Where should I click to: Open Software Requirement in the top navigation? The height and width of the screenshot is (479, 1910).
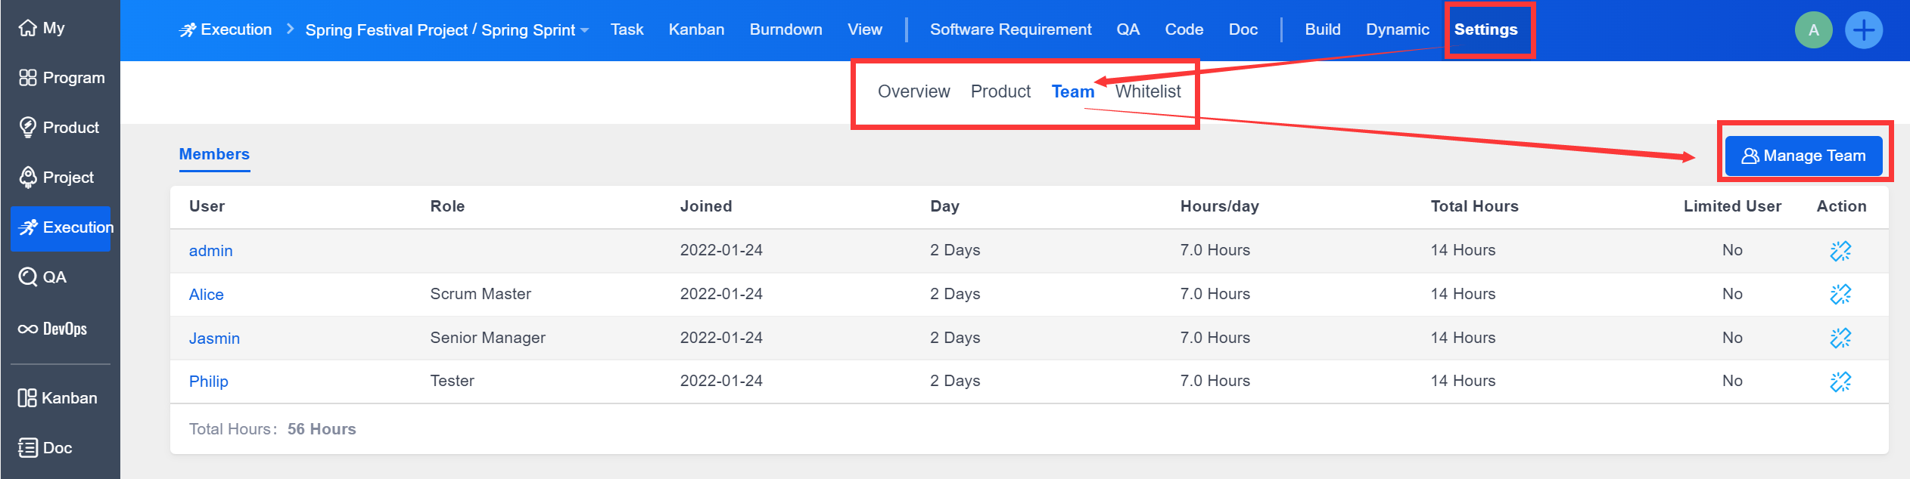point(1010,29)
